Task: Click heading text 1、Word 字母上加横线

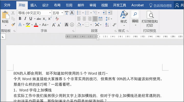Action: tap(32, 90)
